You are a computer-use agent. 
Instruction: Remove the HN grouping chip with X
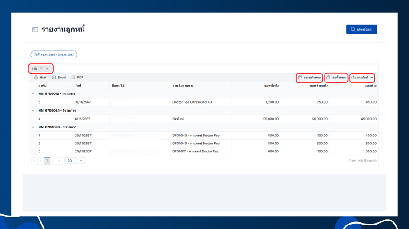click(48, 69)
